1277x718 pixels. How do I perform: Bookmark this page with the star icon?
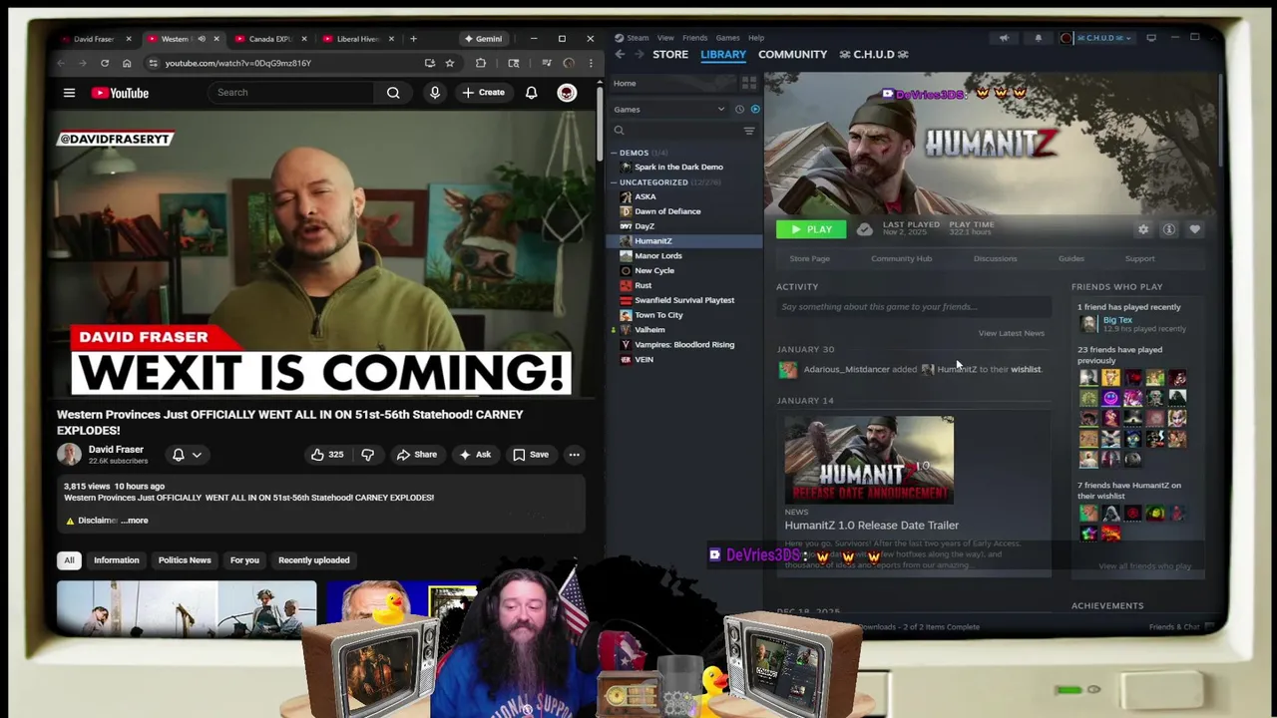pyautogui.click(x=450, y=63)
